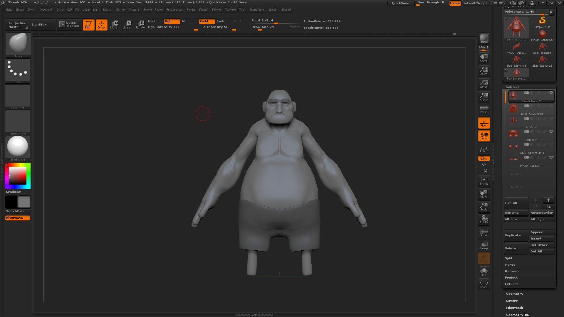Select the Rotate tool on the right shelf
564x317 pixels.
[484, 219]
